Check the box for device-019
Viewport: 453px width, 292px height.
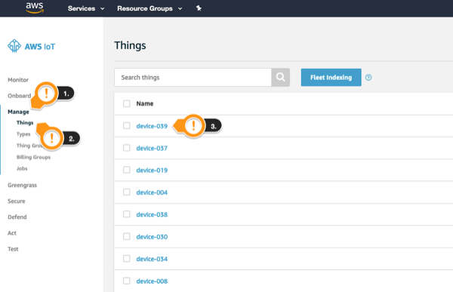pyautogui.click(x=127, y=170)
